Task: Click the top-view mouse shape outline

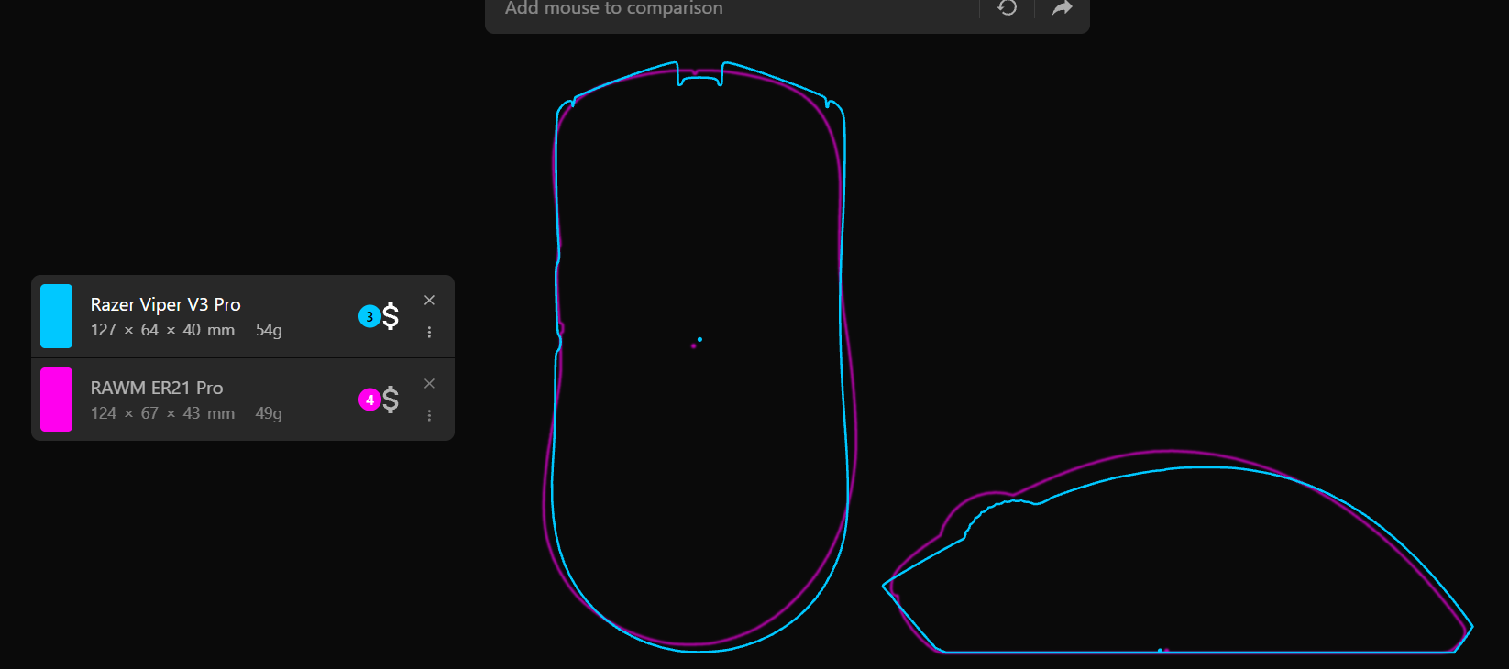Action: point(699,357)
